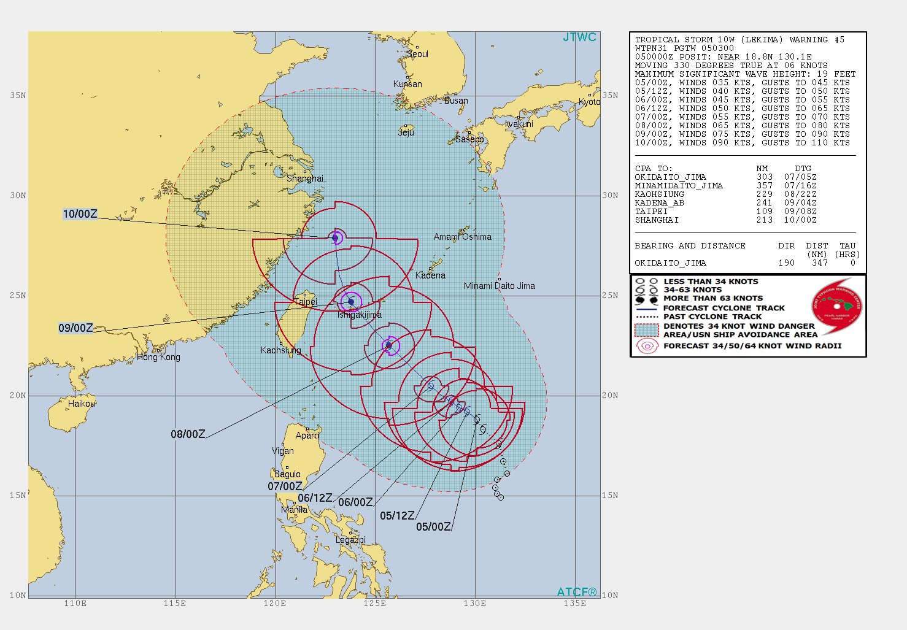Screen dimensions: 907x630
Task: Click the more than 63 knots symbol
Action: [x=646, y=299]
